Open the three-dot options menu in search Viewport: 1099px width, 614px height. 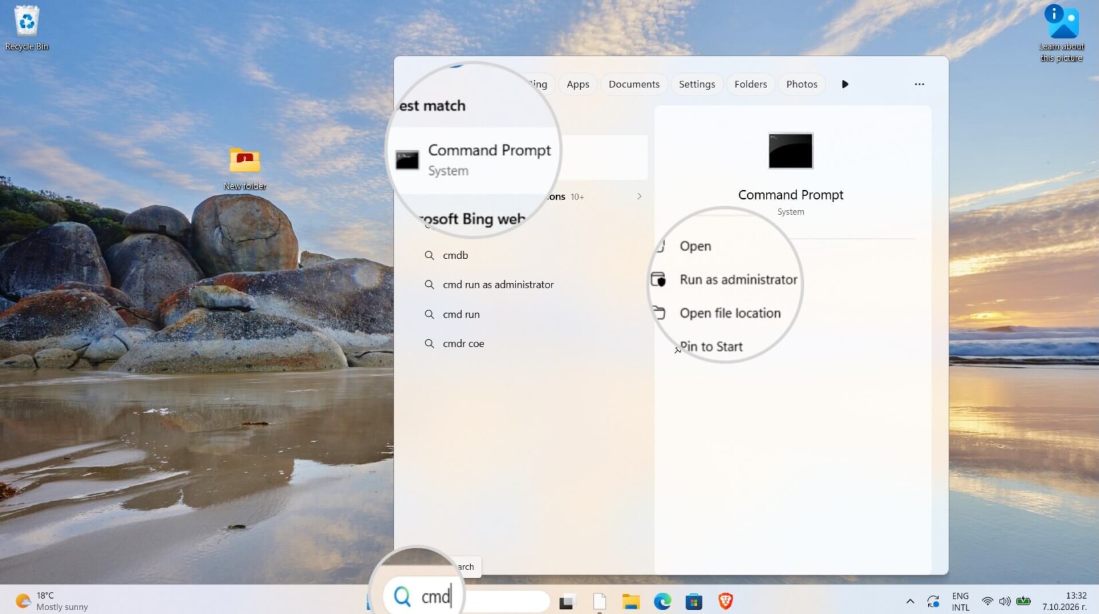click(919, 84)
